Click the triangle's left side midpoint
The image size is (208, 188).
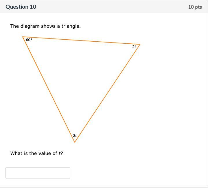pos(49,89)
